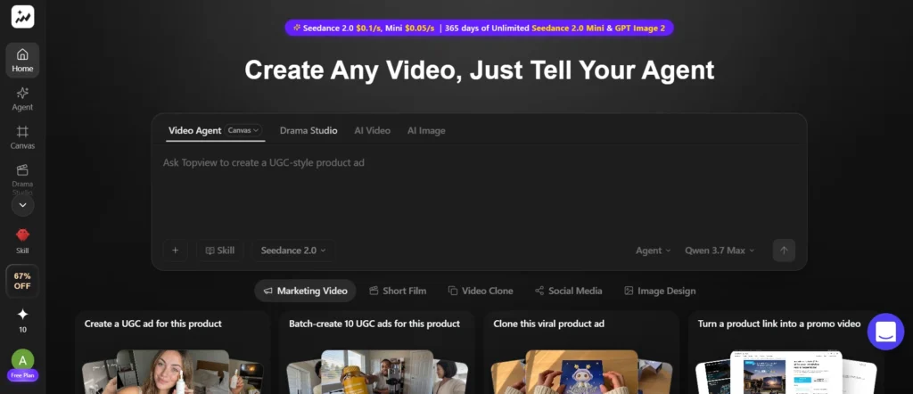
Task: Open the chat support bubble
Action: click(885, 332)
